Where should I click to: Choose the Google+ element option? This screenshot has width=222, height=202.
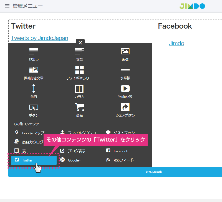click(70, 160)
